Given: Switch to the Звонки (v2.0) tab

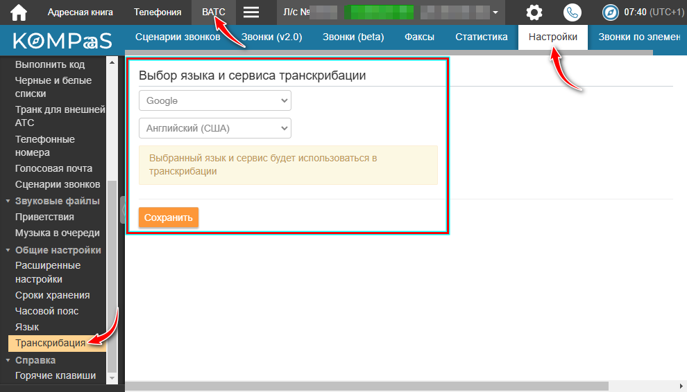Looking at the screenshot, I should (271, 37).
